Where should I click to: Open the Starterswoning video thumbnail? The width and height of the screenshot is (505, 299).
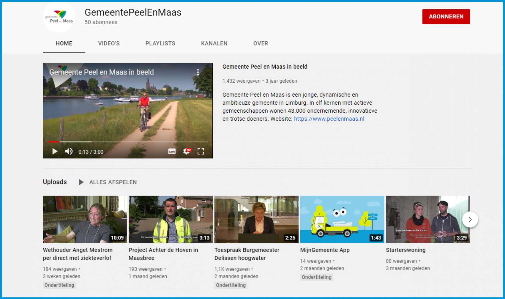tap(428, 219)
